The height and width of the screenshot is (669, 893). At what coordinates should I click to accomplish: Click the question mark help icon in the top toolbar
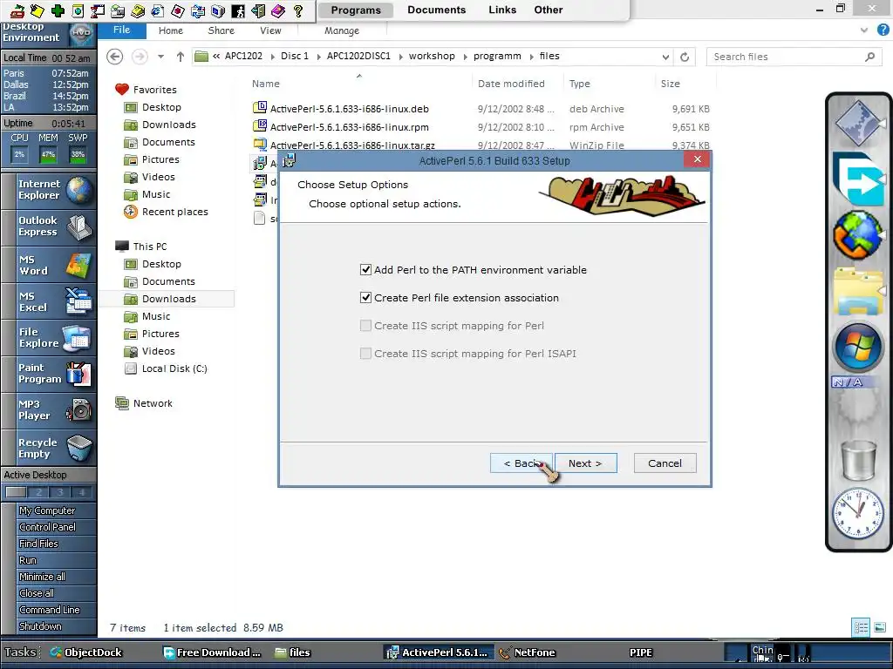298,10
